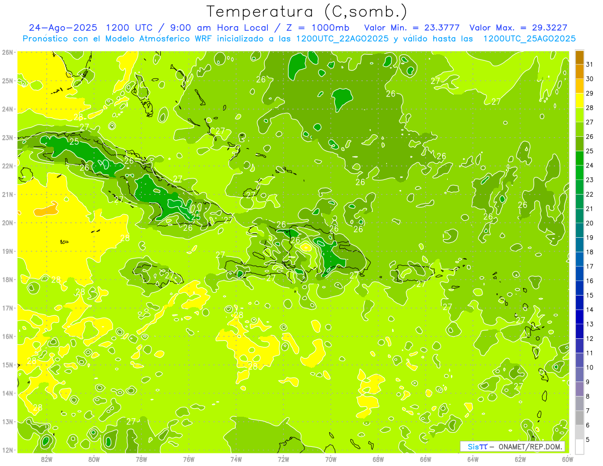
Task: Click the 74W longitude axis label
Action: point(236,459)
